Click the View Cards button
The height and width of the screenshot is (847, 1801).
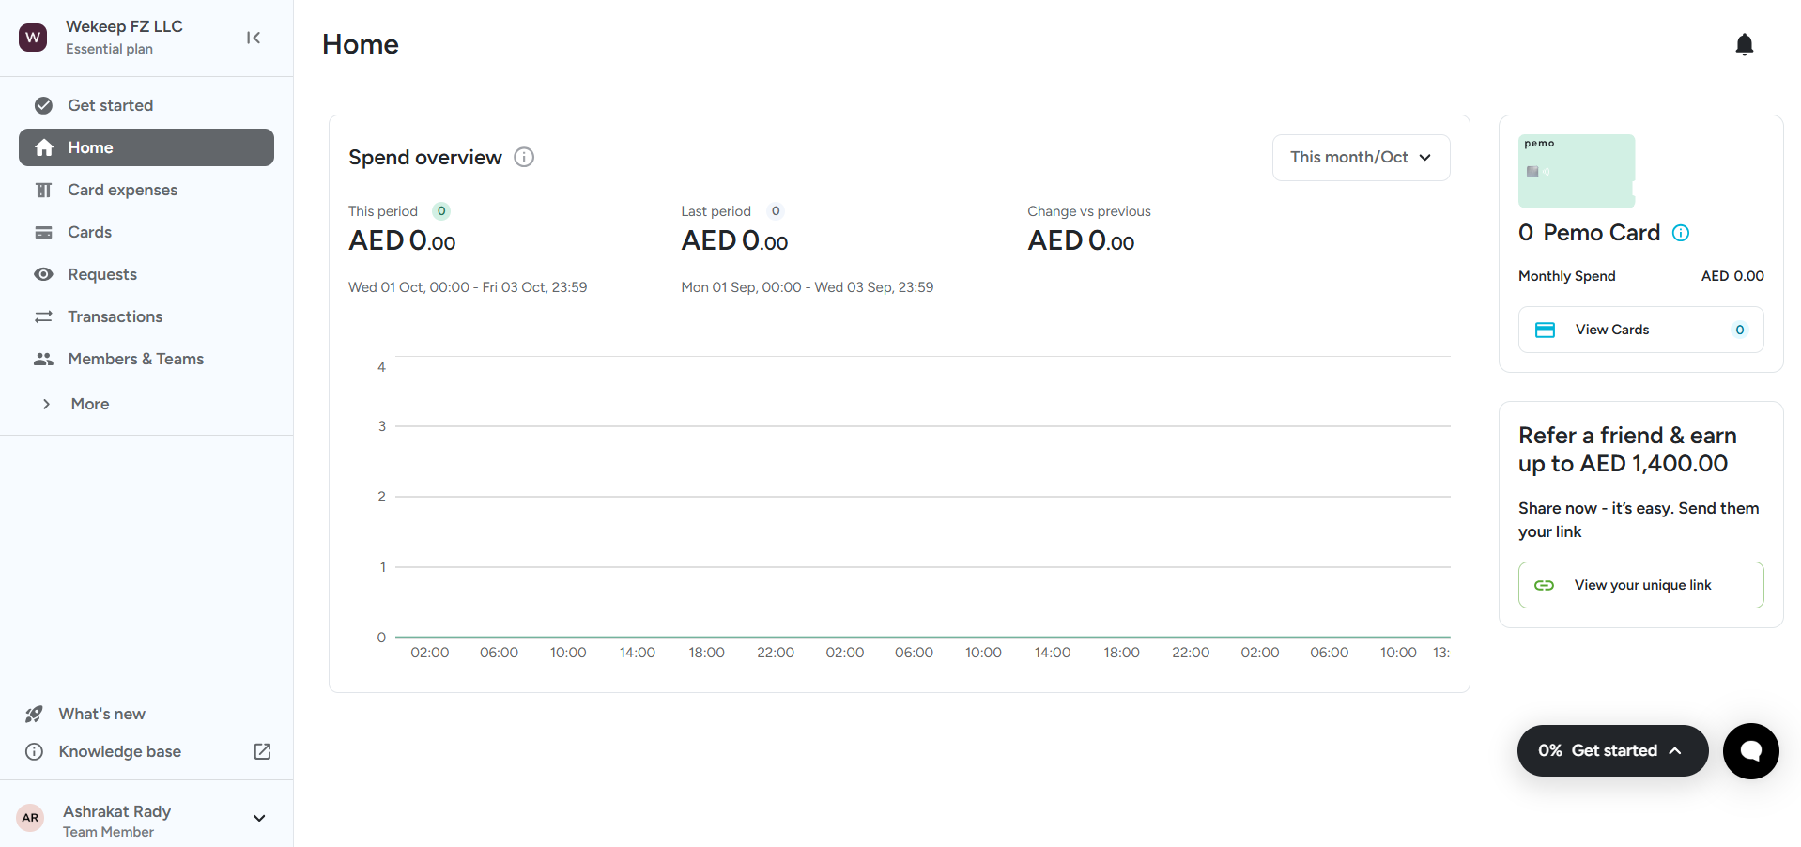tap(1639, 330)
